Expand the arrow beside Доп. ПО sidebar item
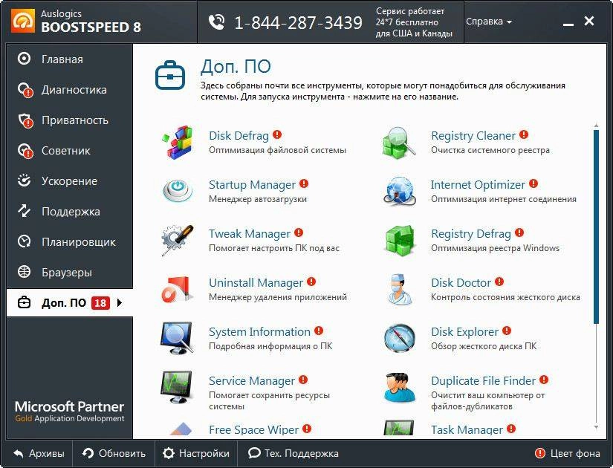The height and width of the screenshot is (468, 613). point(120,302)
